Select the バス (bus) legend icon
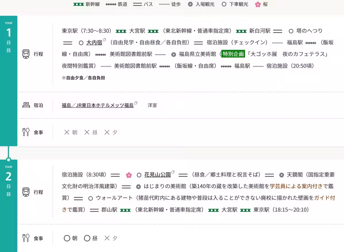The width and height of the screenshot is (344, 252). [137, 4]
